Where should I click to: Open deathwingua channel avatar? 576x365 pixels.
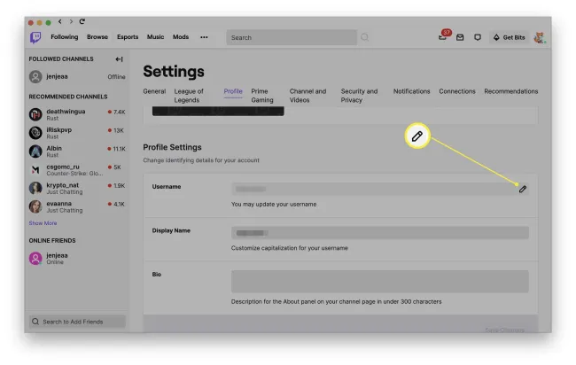[x=35, y=114]
